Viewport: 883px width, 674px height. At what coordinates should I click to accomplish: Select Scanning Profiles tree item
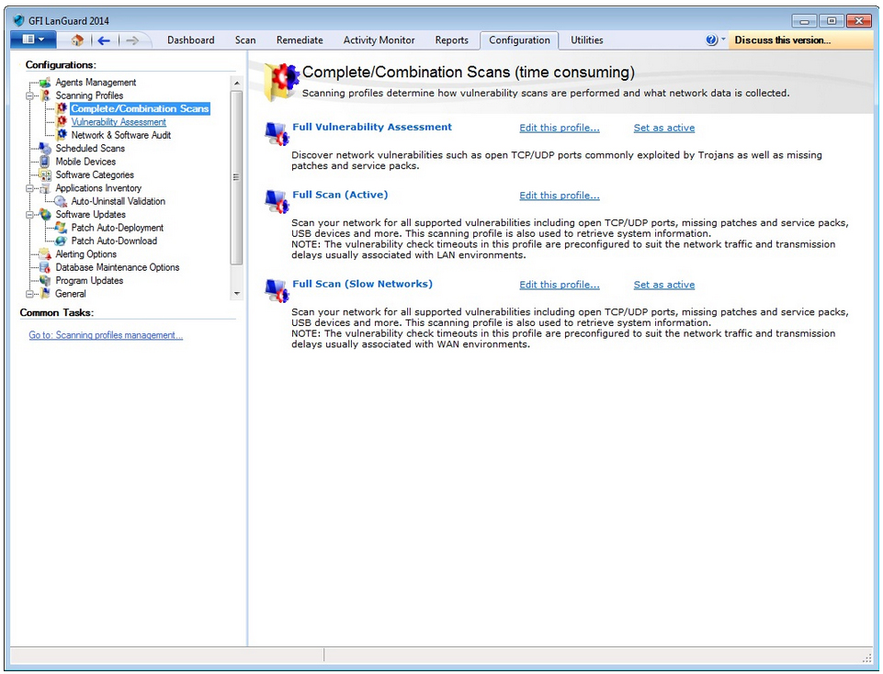89,95
